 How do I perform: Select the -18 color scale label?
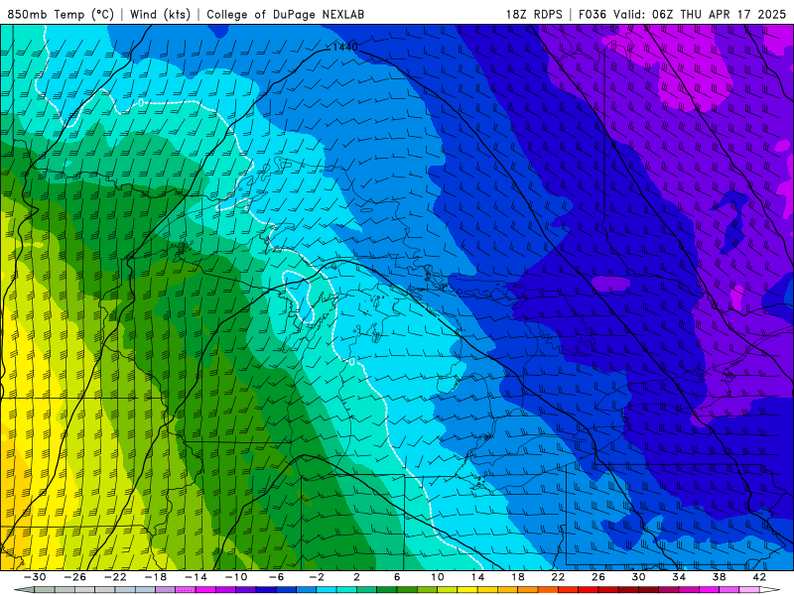click(x=156, y=577)
